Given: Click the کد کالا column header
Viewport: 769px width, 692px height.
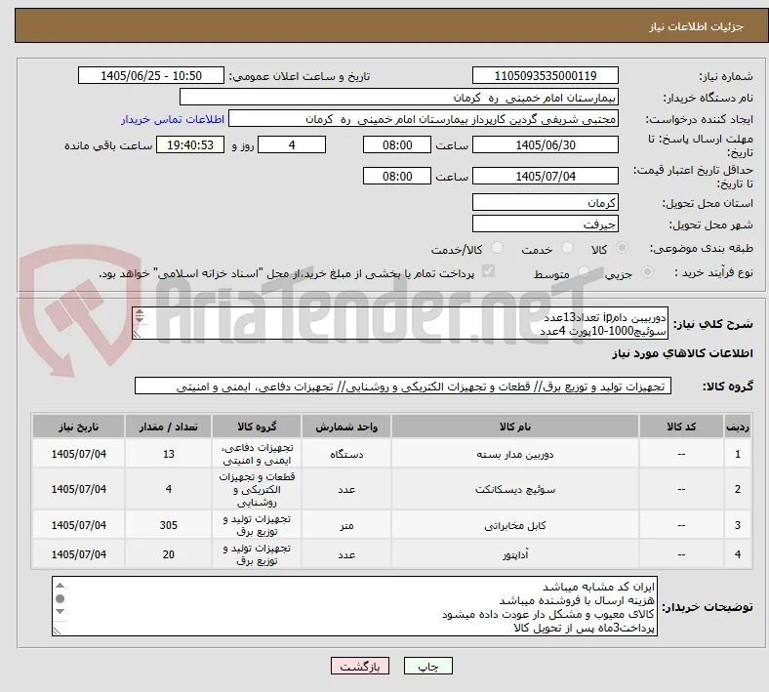Looking at the screenshot, I should pyautogui.click(x=681, y=427).
